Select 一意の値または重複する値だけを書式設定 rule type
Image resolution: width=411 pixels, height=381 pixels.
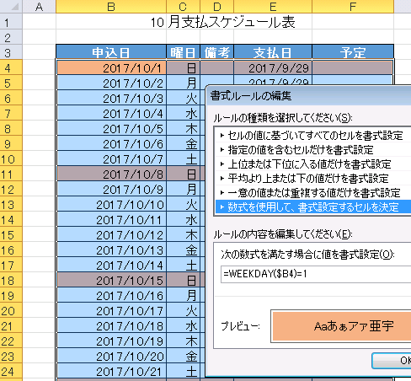[313, 193]
